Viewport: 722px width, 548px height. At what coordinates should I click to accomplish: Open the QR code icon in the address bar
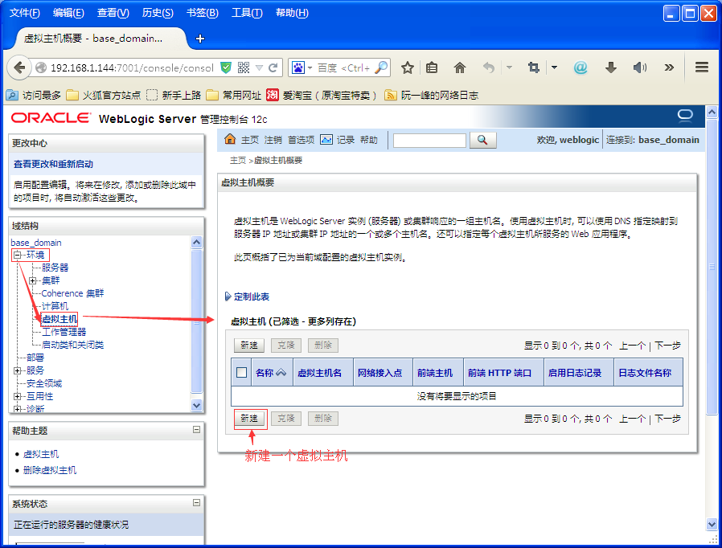coord(243,67)
